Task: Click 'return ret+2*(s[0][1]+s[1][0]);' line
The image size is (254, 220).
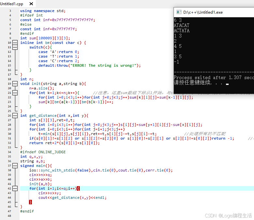Action: (64, 143)
